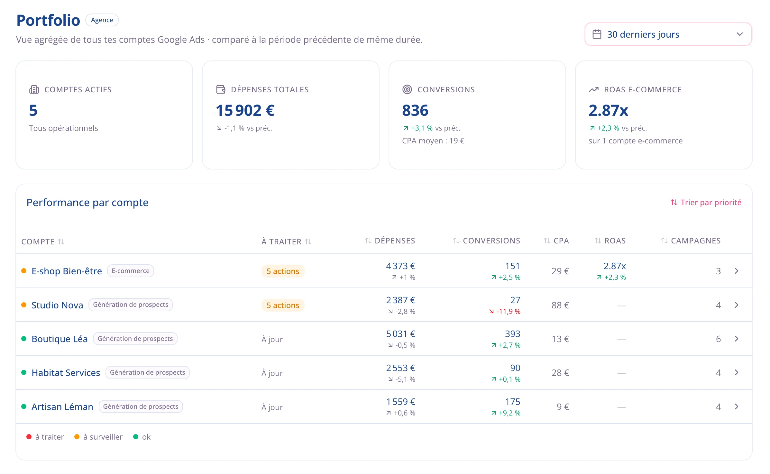The image size is (770, 474).
Task: Click the 5 actions badge for E-shop Bien-être
Action: pos(283,271)
